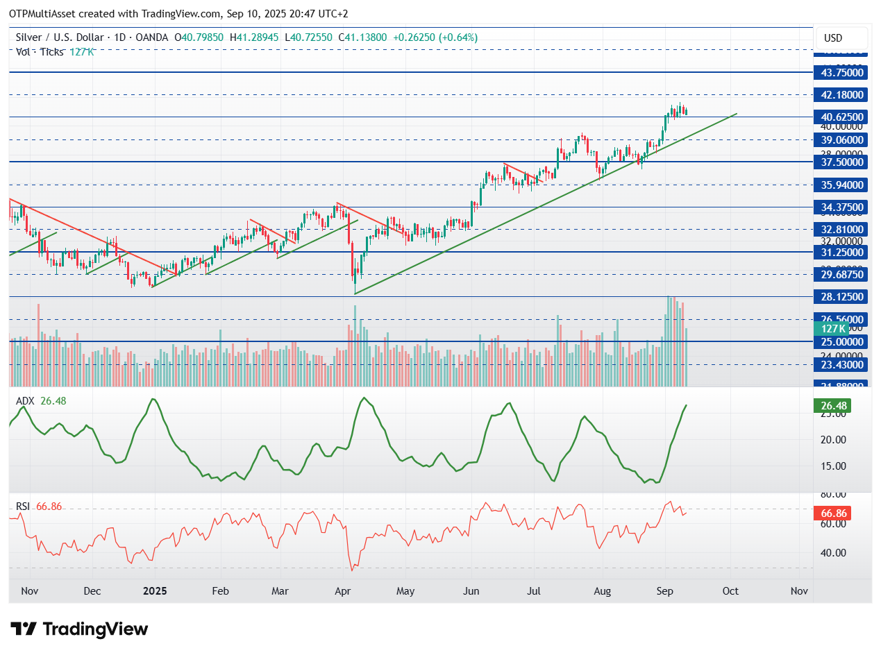Click the May label on the time axis

coord(405,591)
